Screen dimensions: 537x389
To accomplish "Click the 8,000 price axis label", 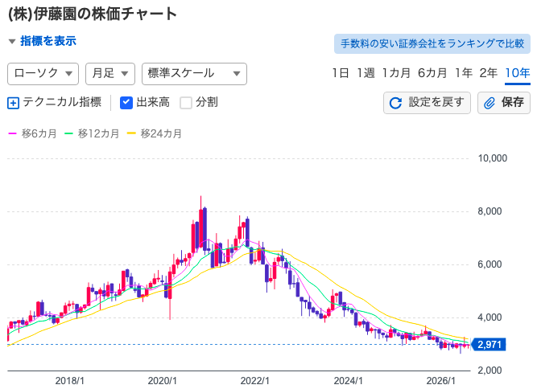I will tap(489, 211).
